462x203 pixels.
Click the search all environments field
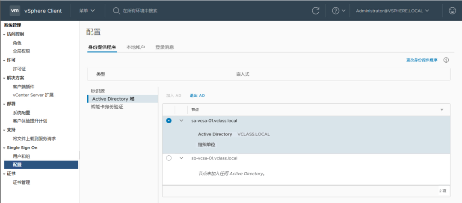pyautogui.click(x=171, y=11)
